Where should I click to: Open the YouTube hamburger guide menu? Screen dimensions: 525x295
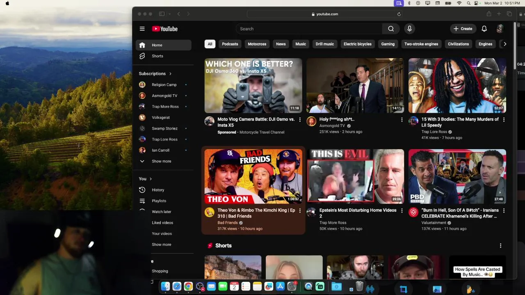(x=142, y=29)
